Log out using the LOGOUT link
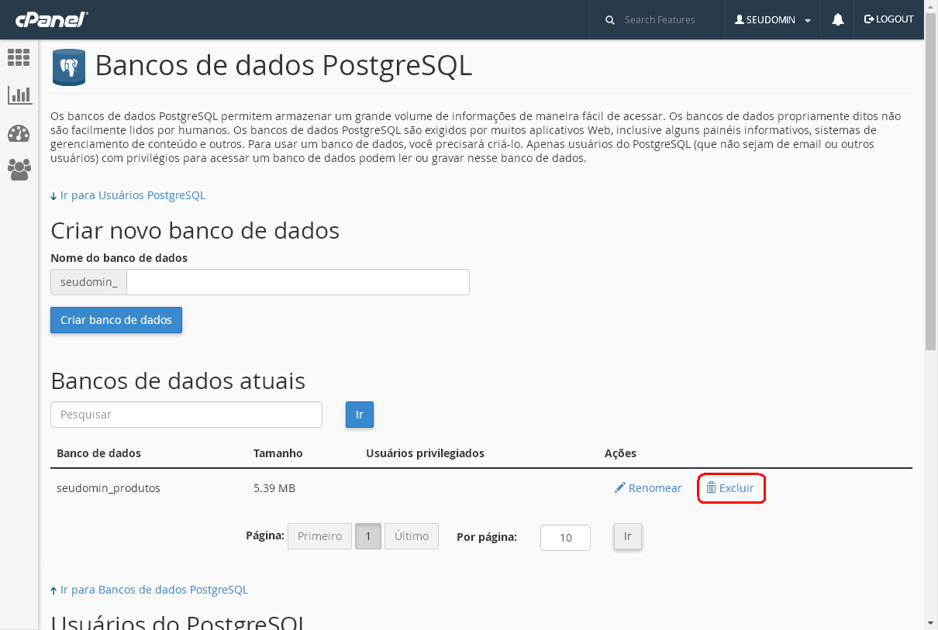This screenshot has height=630, width=938. [x=888, y=19]
